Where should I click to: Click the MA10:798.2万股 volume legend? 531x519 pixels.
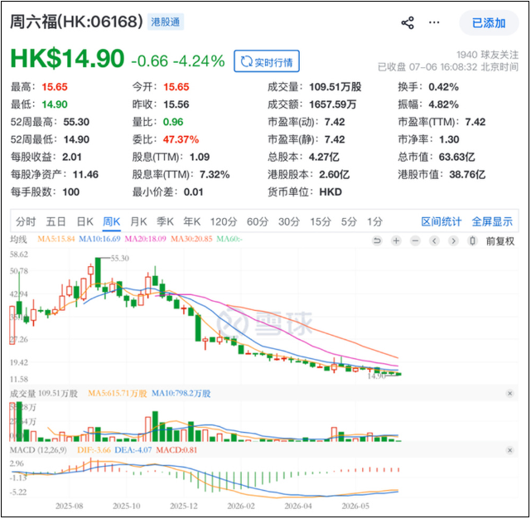181,394
